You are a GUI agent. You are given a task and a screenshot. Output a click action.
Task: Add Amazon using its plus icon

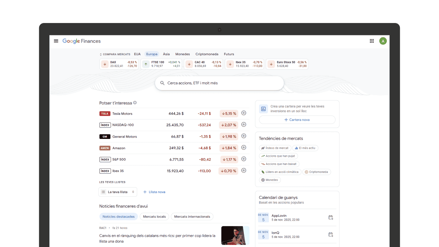(x=244, y=148)
